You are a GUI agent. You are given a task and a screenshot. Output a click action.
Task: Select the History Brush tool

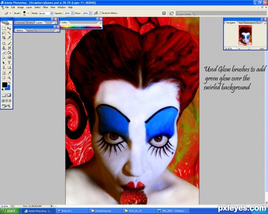(x=9, y=48)
